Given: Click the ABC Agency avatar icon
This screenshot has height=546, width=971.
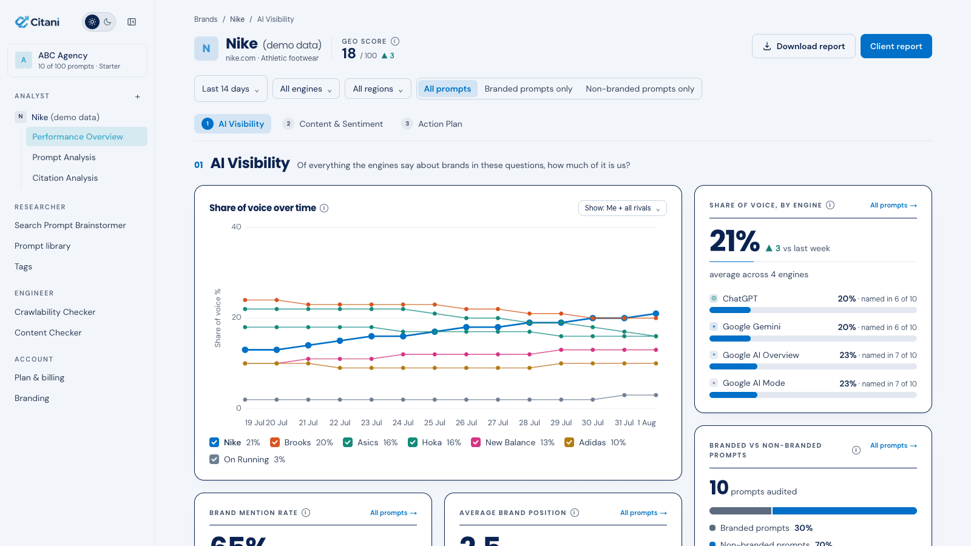Looking at the screenshot, I should (x=24, y=60).
